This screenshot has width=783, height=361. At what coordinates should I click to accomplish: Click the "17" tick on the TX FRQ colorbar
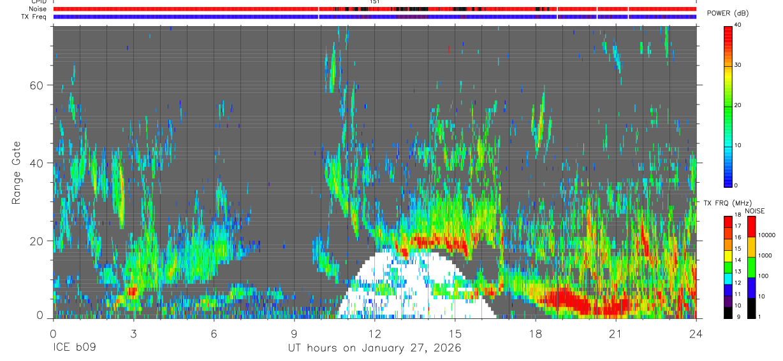click(738, 227)
